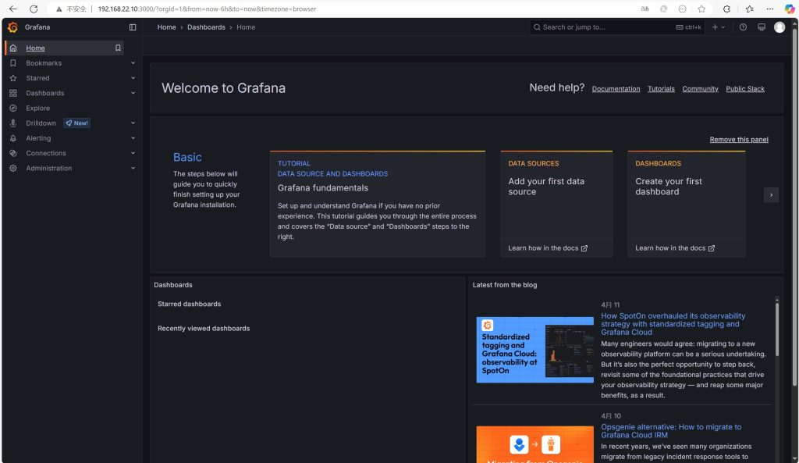Click the Drilldown icon in sidebar

pos(13,123)
